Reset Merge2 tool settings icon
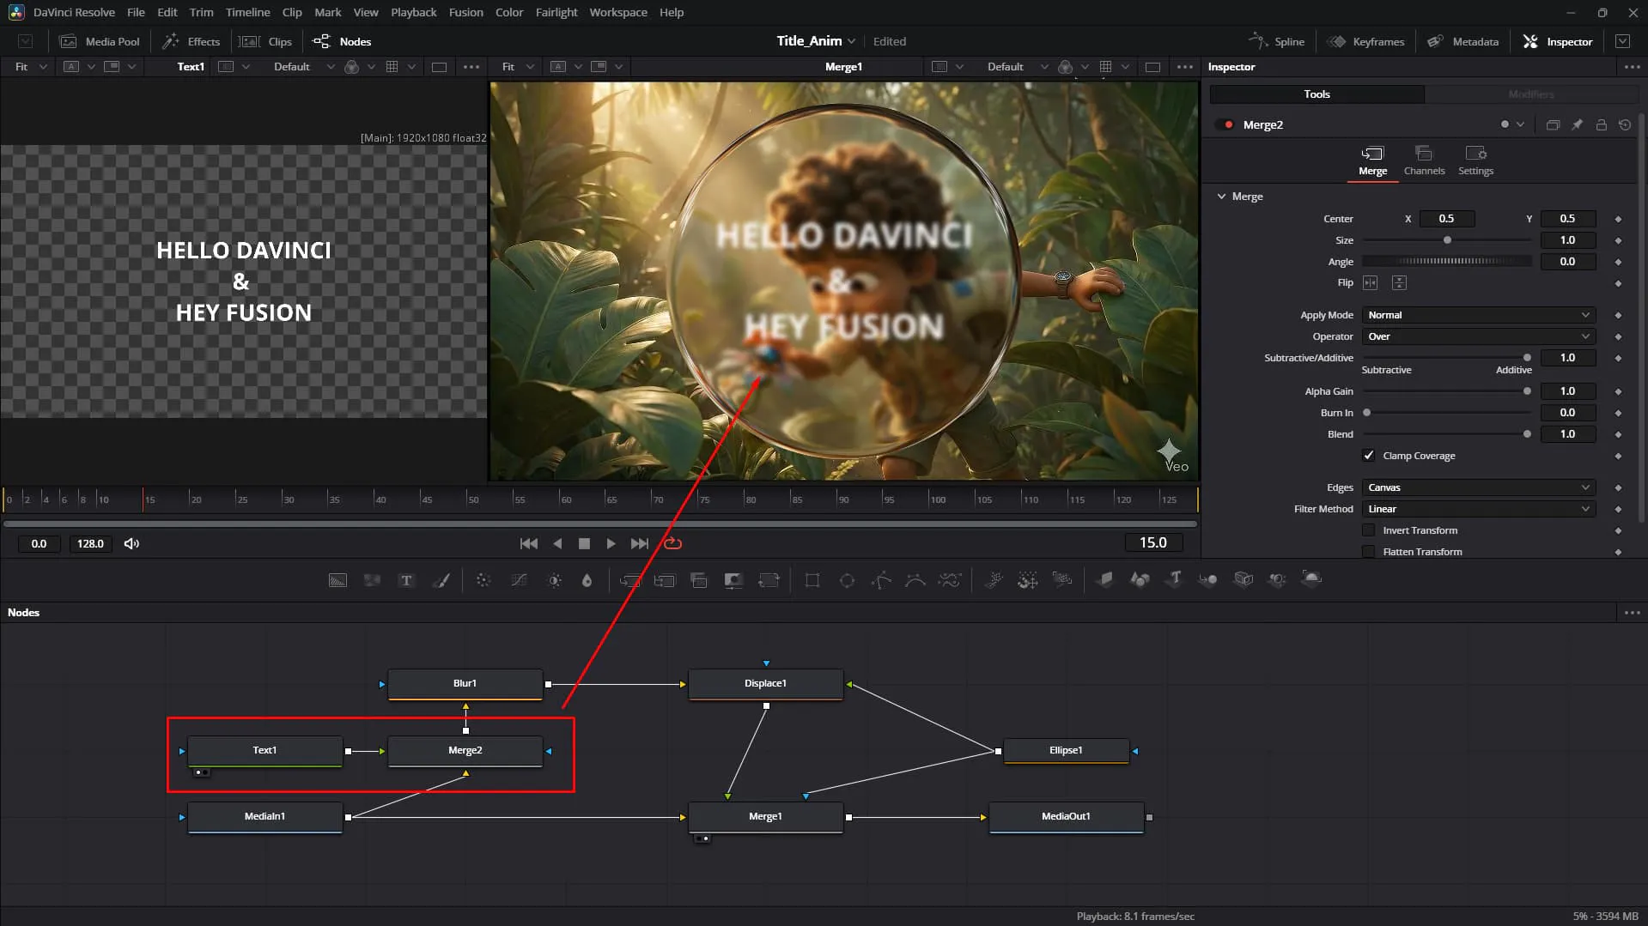The width and height of the screenshot is (1648, 926). coord(1625,124)
